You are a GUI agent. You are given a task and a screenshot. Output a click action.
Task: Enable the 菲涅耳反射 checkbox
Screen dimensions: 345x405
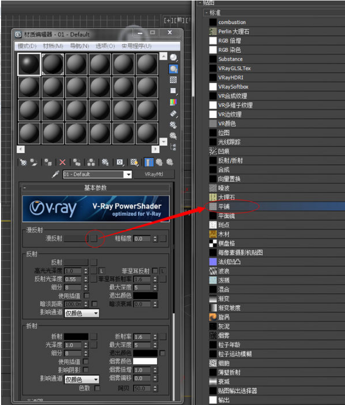click(155, 271)
